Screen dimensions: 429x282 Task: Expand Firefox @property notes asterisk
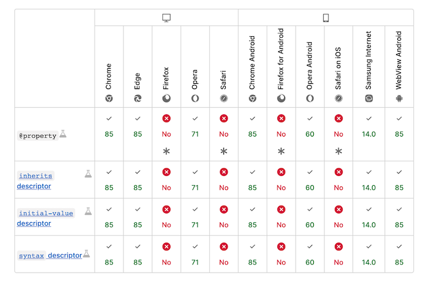pos(166,151)
